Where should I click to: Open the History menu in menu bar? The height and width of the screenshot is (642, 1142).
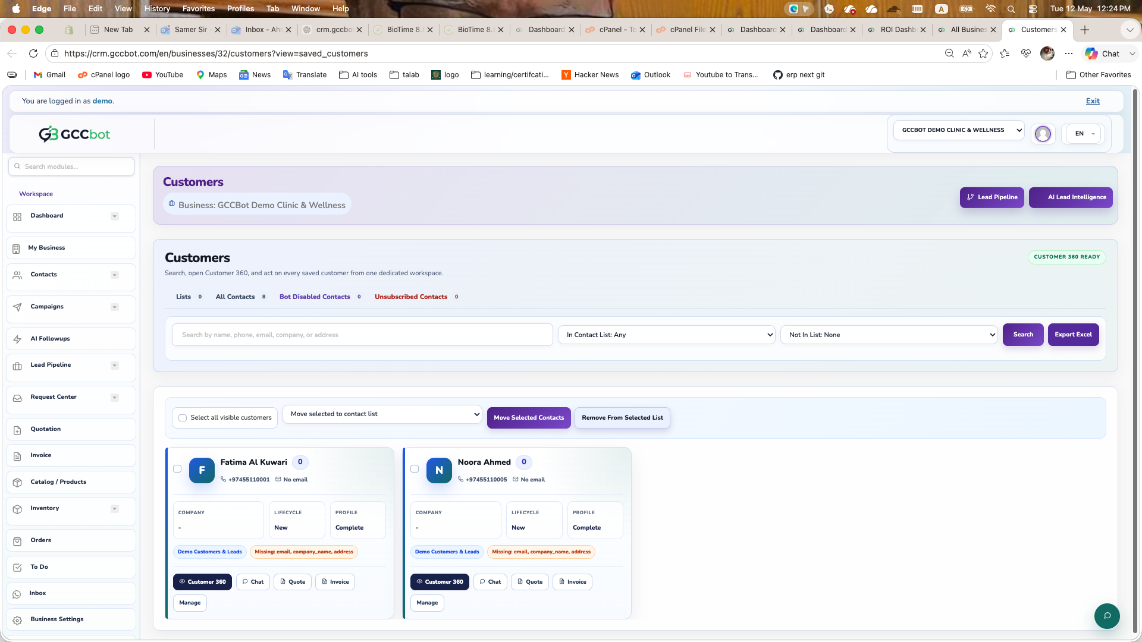(157, 9)
